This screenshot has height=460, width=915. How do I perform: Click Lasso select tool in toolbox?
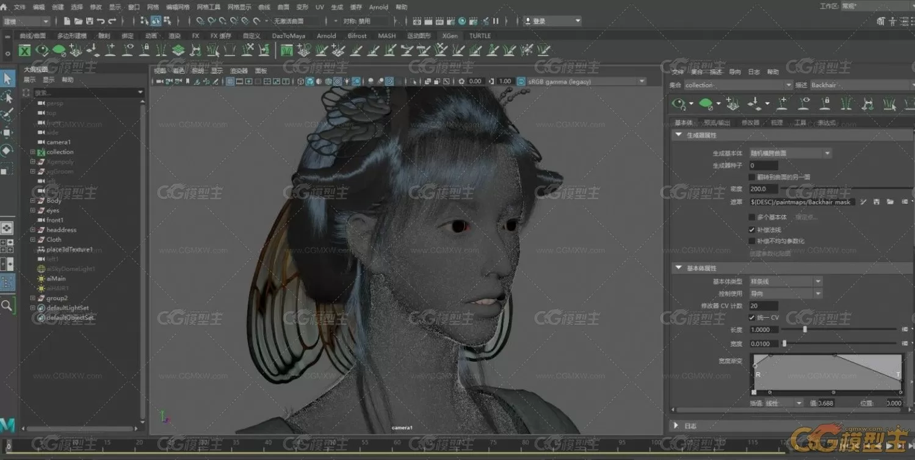[x=7, y=97]
